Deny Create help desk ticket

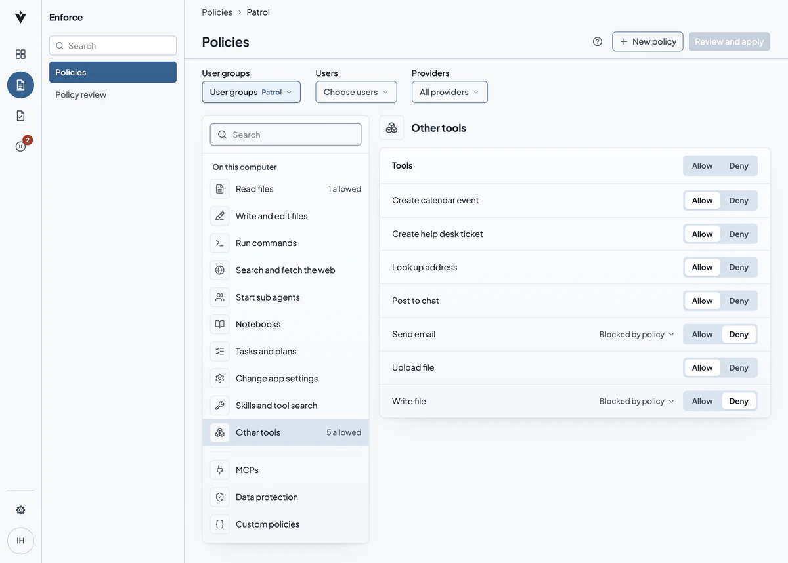tap(739, 234)
